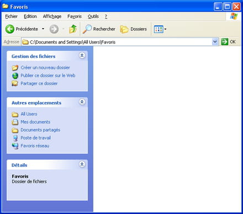Open the Affichage menu
The width and height of the screenshot is (243, 214).
click(x=52, y=17)
